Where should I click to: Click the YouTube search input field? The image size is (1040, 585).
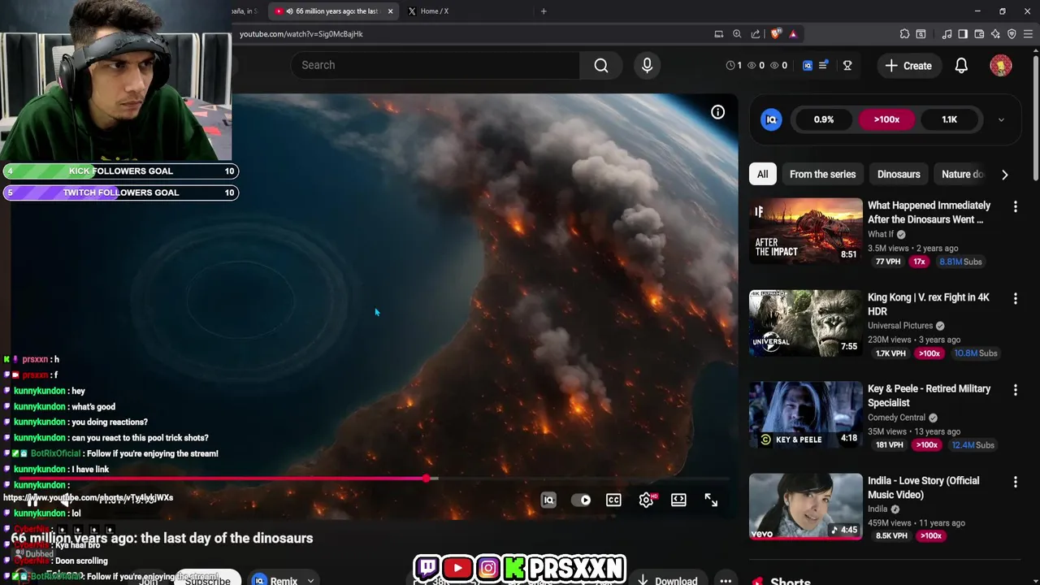click(x=435, y=65)
